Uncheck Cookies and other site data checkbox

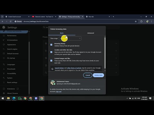click(51, 52)
